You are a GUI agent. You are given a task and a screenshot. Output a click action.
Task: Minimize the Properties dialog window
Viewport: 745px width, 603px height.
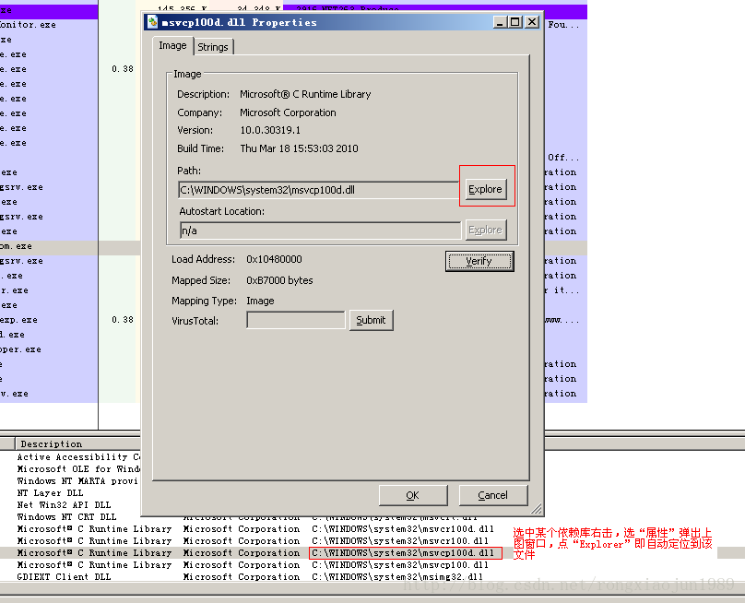pyautogui.click(x=500, y=22)
